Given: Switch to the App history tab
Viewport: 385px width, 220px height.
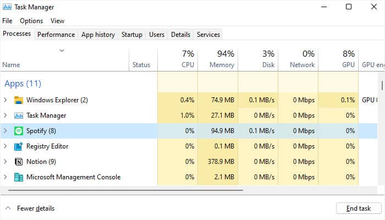Looking at the screenshot, I should pyautogui.click(x=98, y=35).
